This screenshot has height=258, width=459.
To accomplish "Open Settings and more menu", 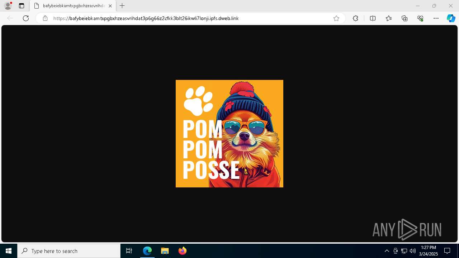I will coord(436,18).
